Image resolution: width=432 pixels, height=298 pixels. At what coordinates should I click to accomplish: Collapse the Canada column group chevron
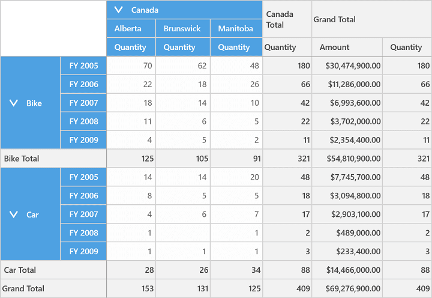coord(118,10)
